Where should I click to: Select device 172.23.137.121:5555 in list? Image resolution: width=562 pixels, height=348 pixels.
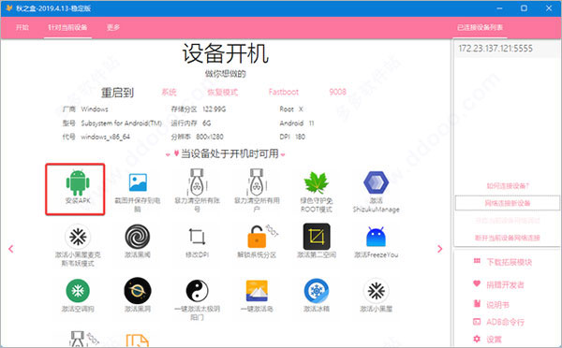coord(506,49)
